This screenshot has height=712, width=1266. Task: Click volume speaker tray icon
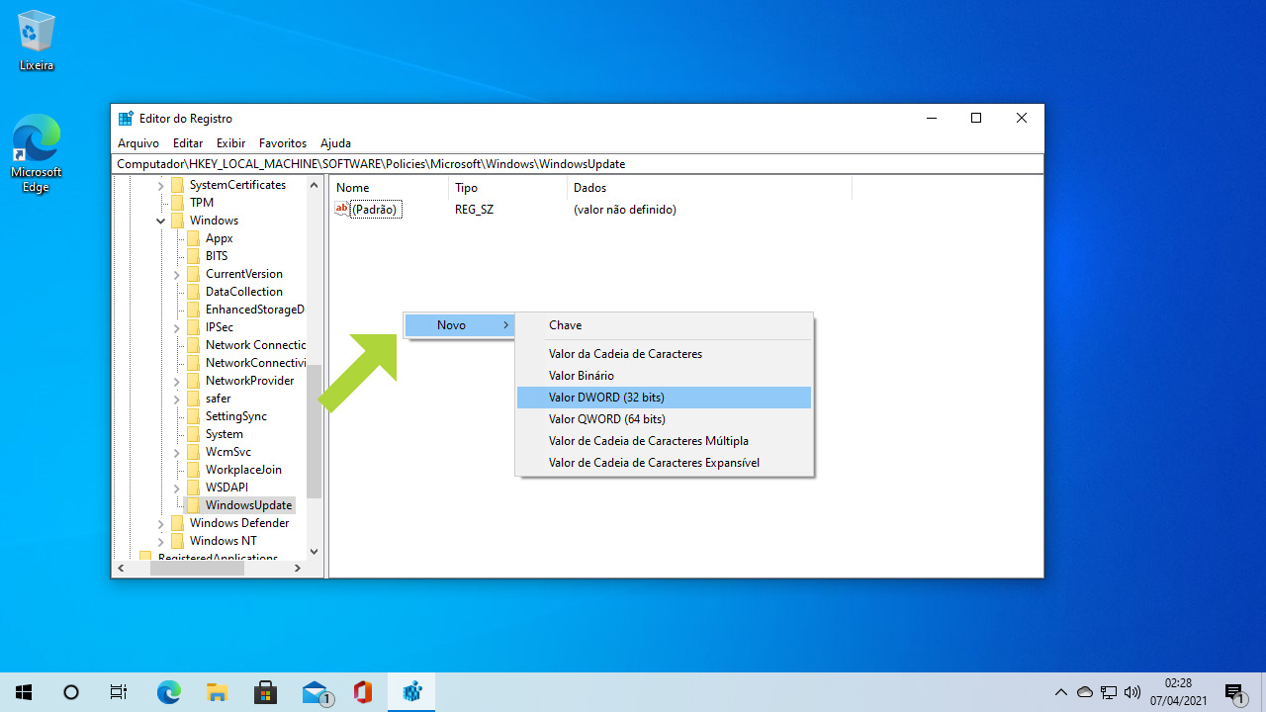pos(1132,692)
